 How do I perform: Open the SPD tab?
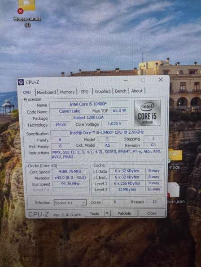[x=84, y=92]
